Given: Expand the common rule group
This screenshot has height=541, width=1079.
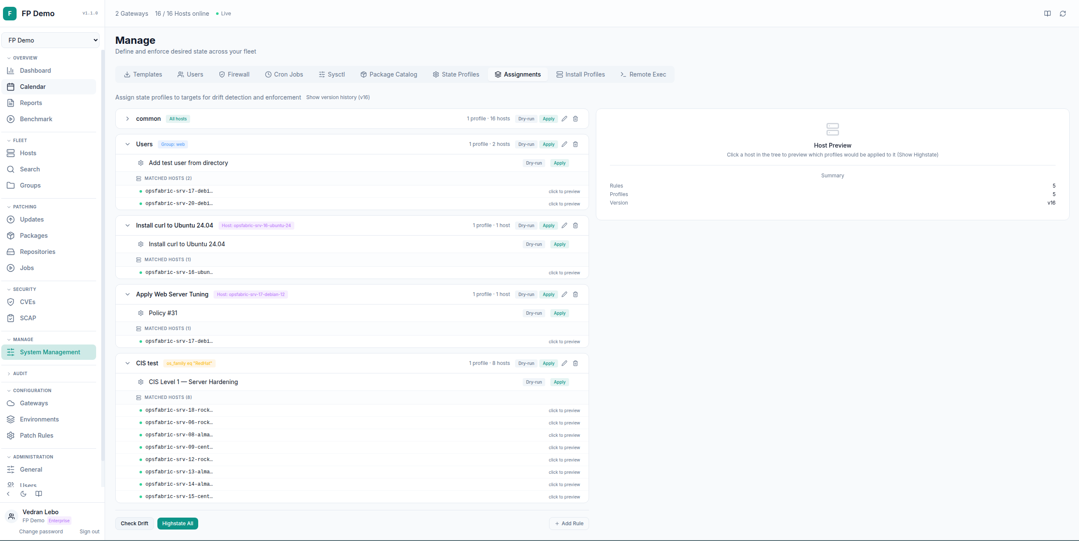Looking at the screenshot, I should pos(127,119).
